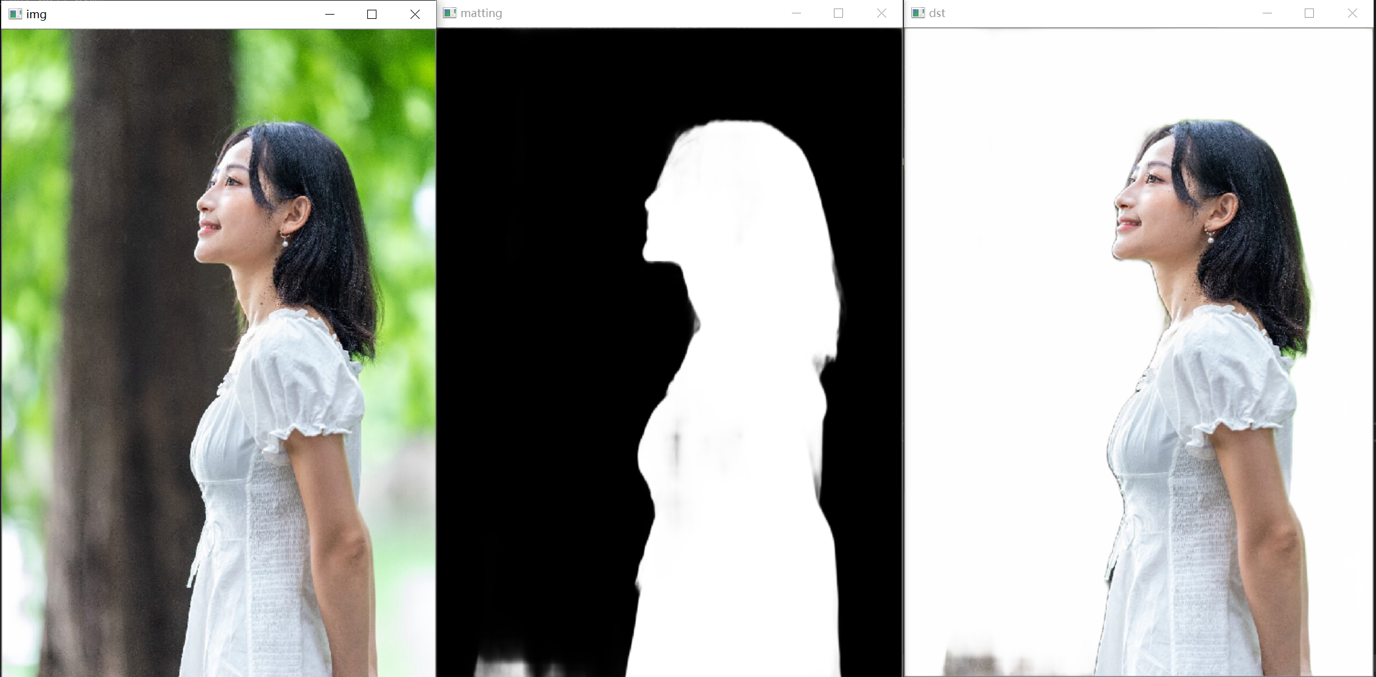The height and width of the screenshot is (677, 1376).
Task: Minimize the dst window
Action: coord(1267,13)
